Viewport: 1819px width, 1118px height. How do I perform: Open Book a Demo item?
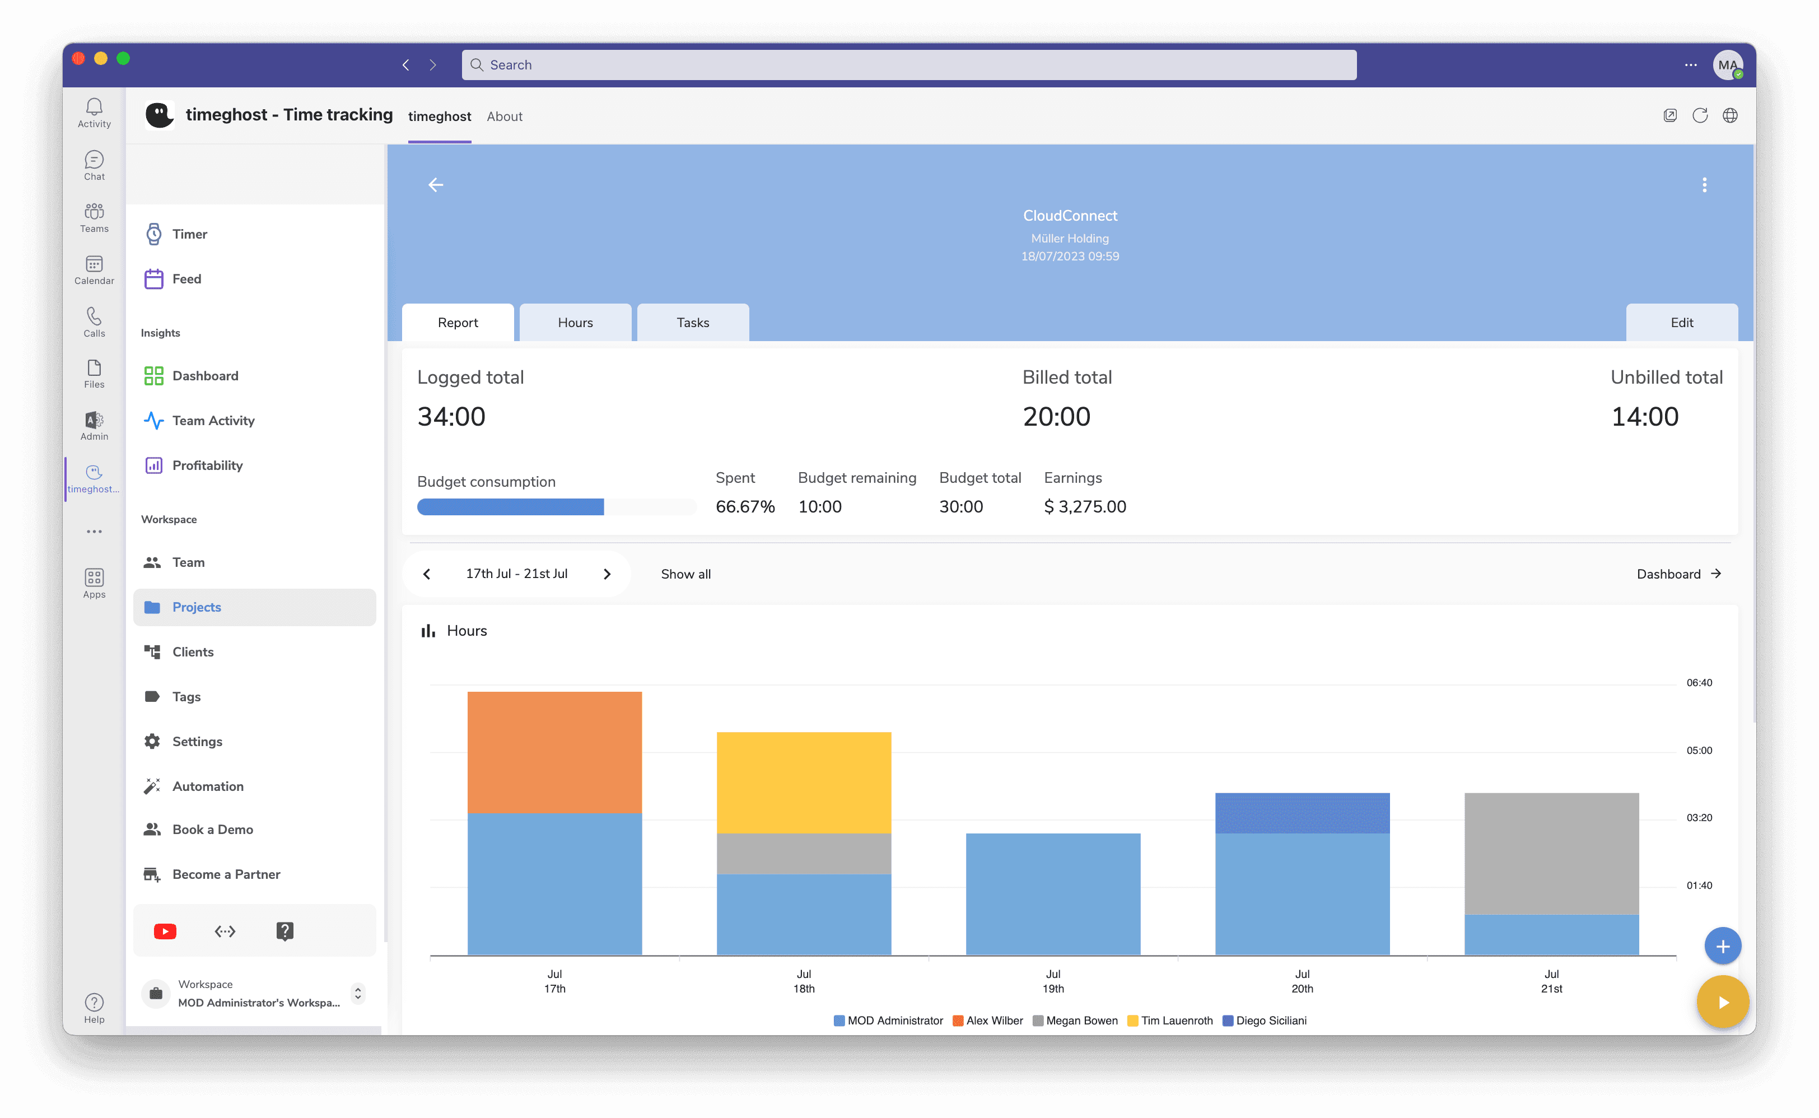click(x=254, y=829)
